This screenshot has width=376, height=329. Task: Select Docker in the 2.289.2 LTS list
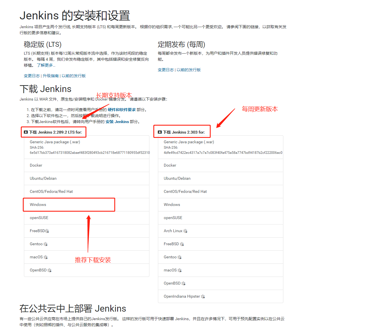click(87, 165)
